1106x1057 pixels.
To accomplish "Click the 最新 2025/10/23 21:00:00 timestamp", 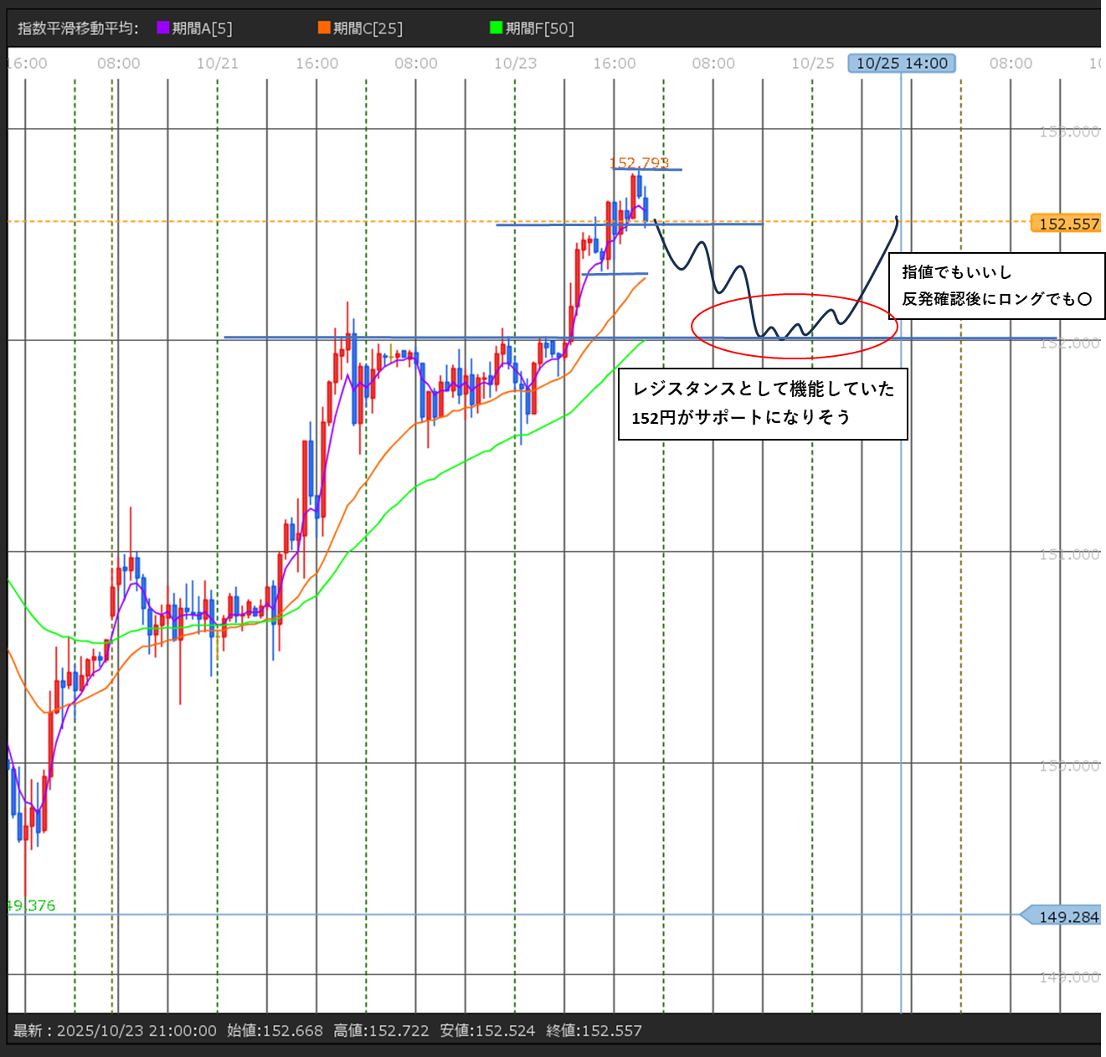I will [x=115, y=1030].
